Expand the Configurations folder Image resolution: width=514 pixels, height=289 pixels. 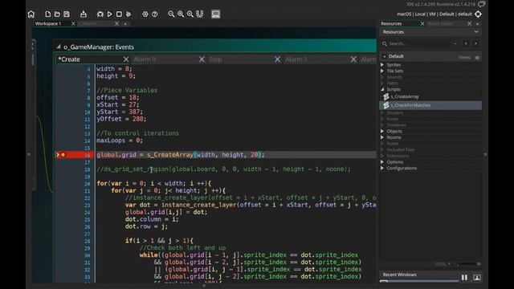click(382, 168)
